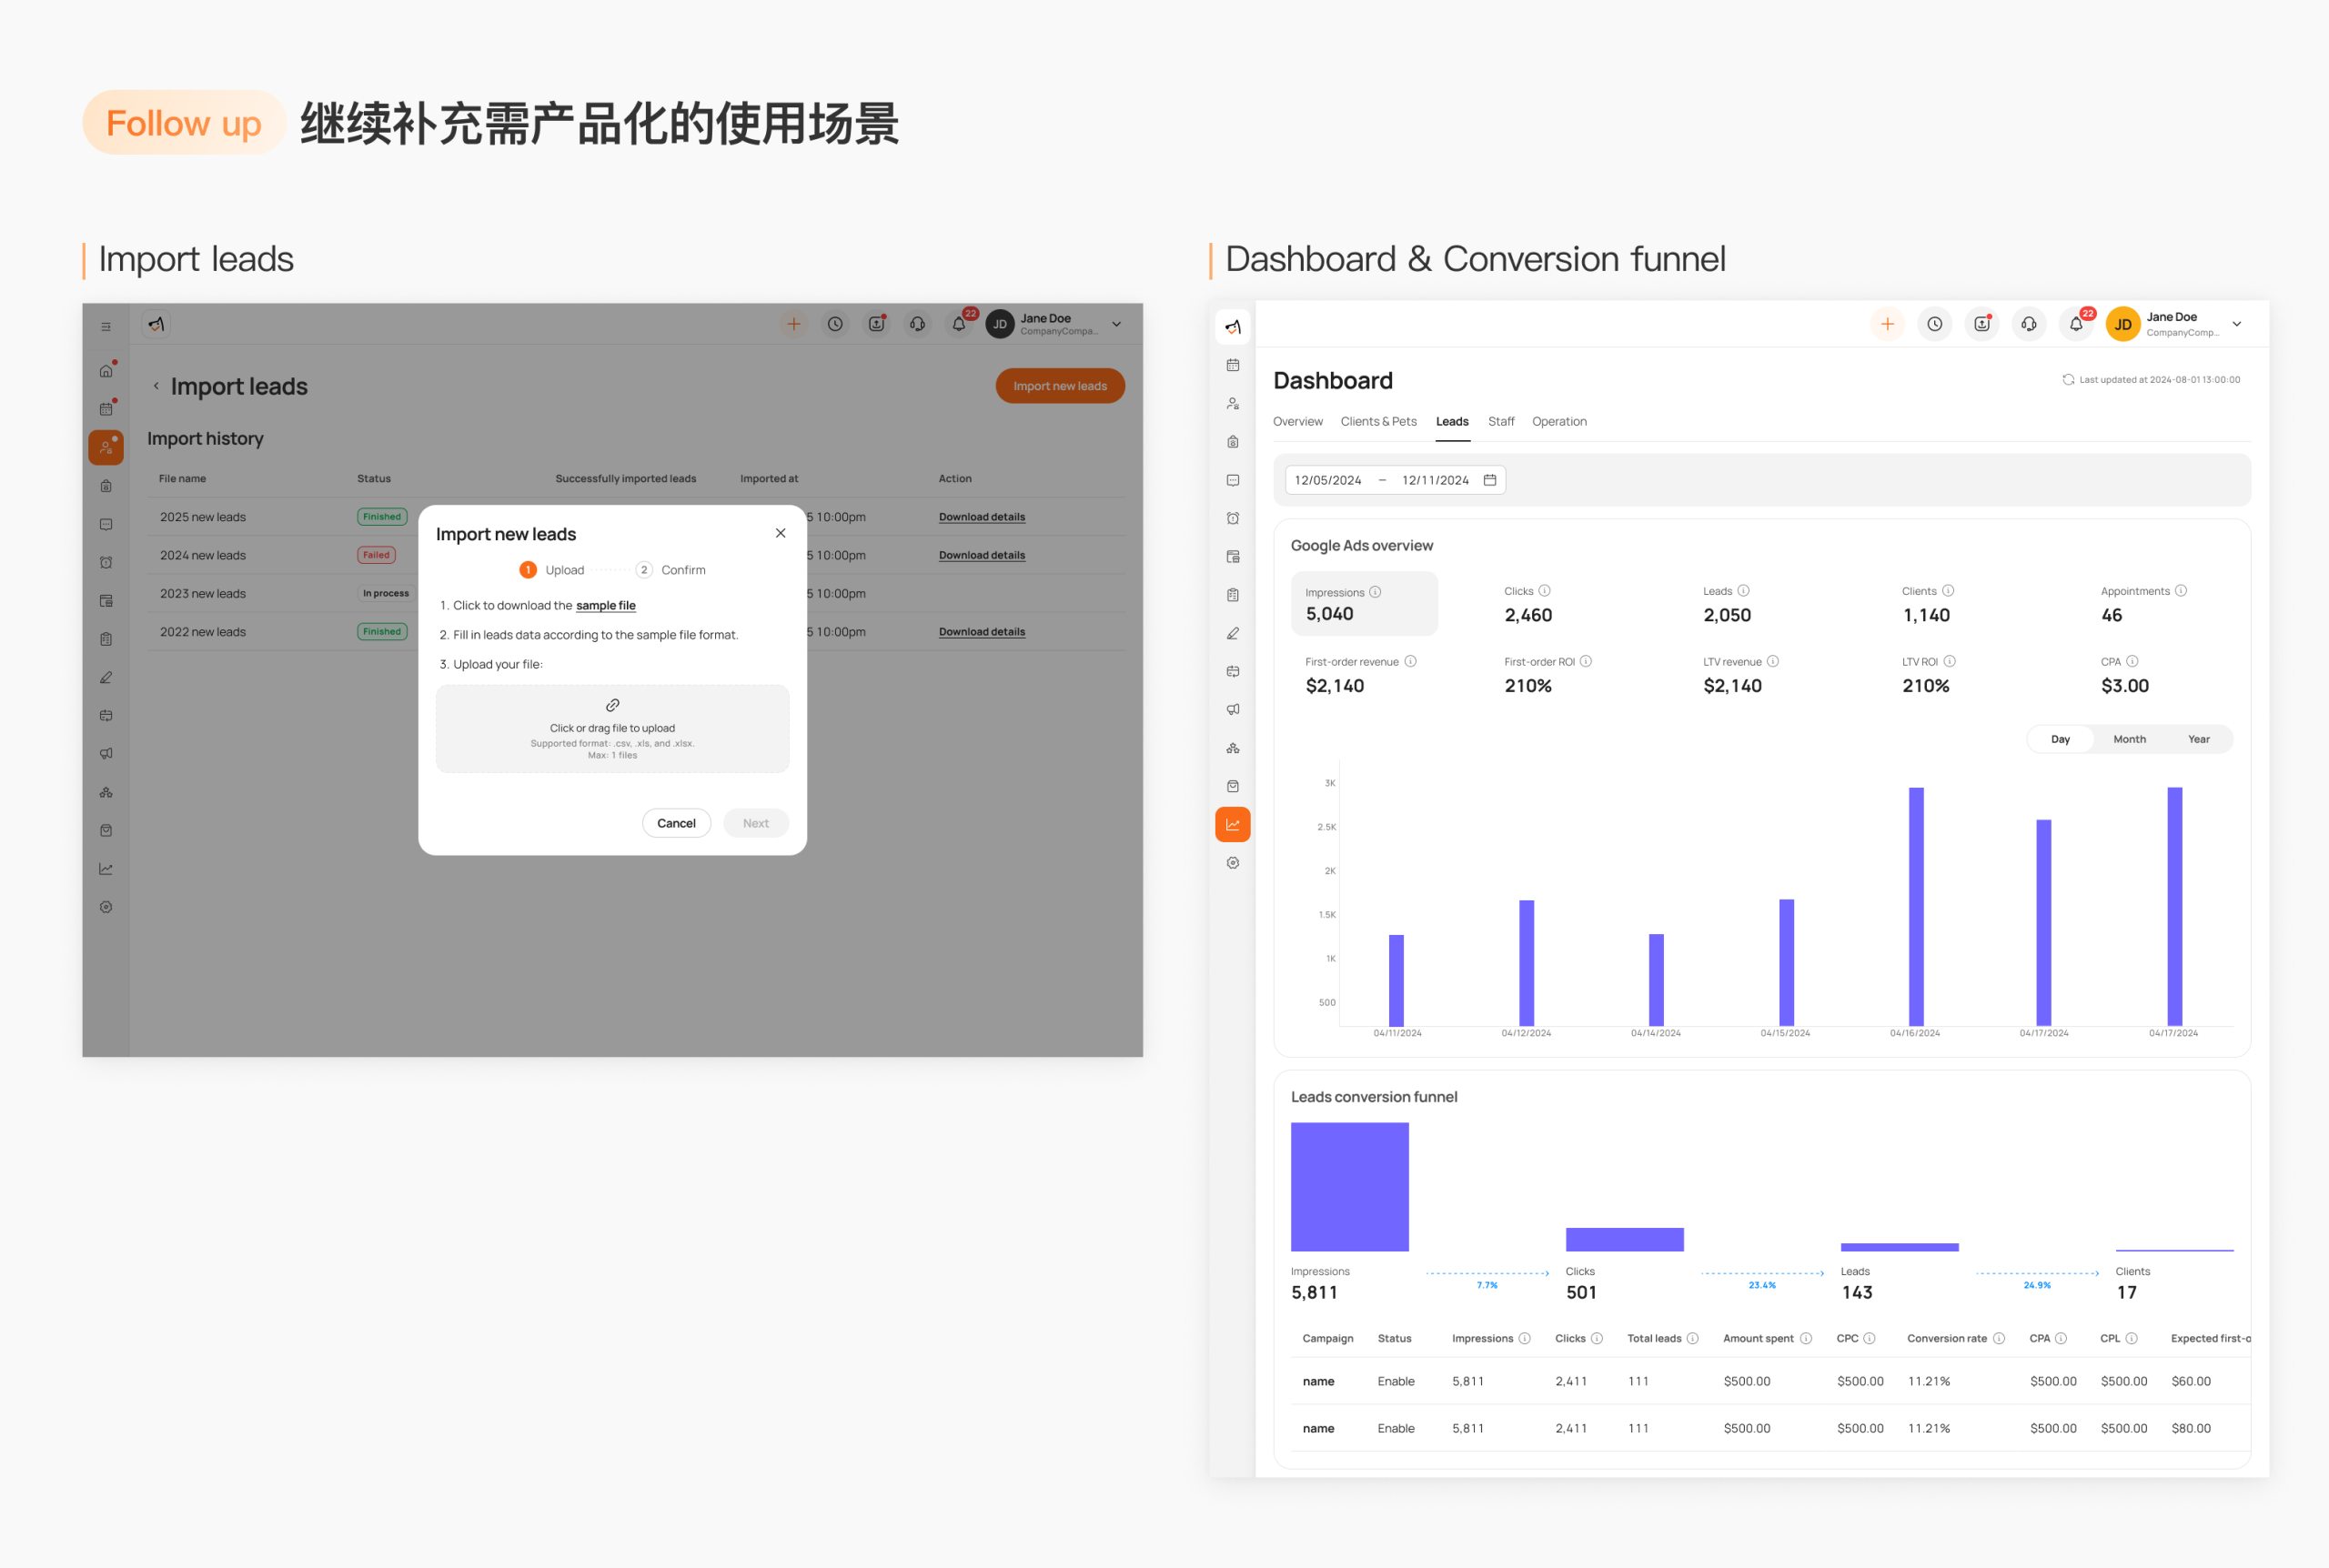Open the headset support icon in Dashboard header
2329x1568 pixels.
[2029, 324]
